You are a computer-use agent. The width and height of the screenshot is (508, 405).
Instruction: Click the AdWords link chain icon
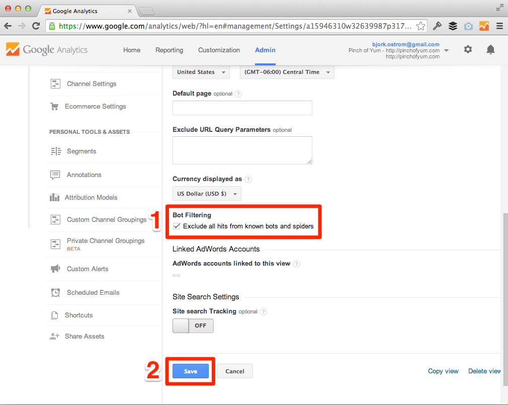point(176,275)
